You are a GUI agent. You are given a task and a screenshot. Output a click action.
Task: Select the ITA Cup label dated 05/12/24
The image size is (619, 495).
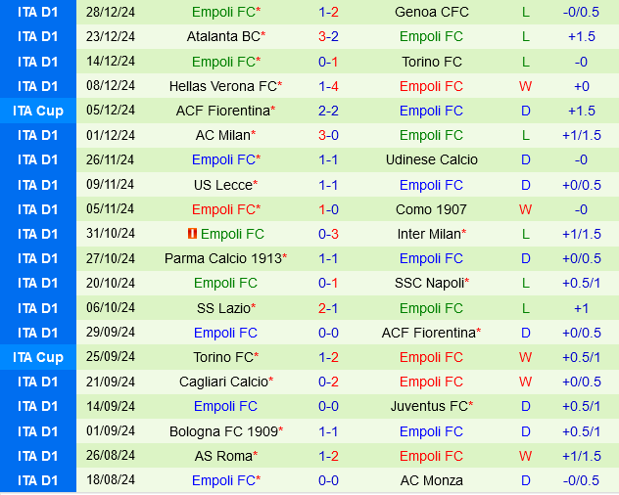pos(38,111)
